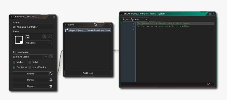Collapse the Events window title triangle
This screenshot has height=100, width=227.
tap(65, 25)
